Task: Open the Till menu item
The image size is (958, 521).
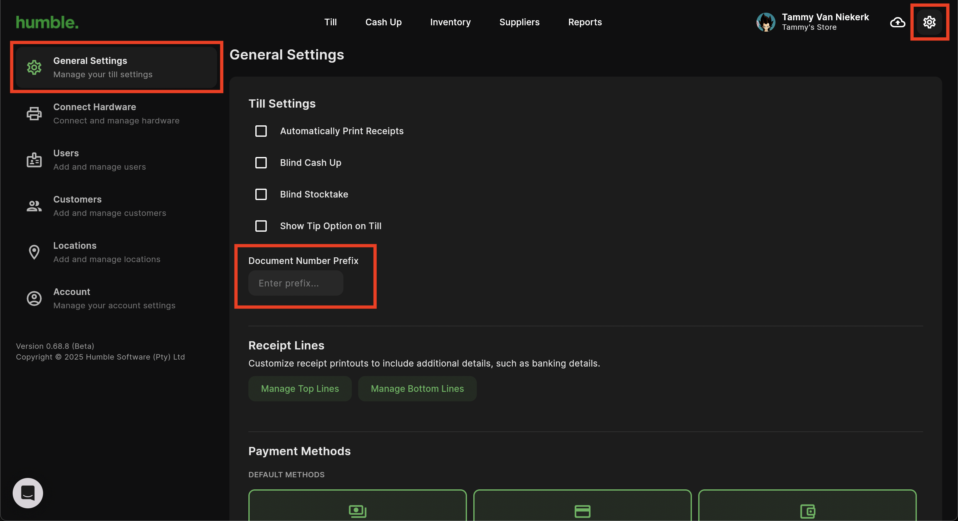Action: tap(330, 22)
